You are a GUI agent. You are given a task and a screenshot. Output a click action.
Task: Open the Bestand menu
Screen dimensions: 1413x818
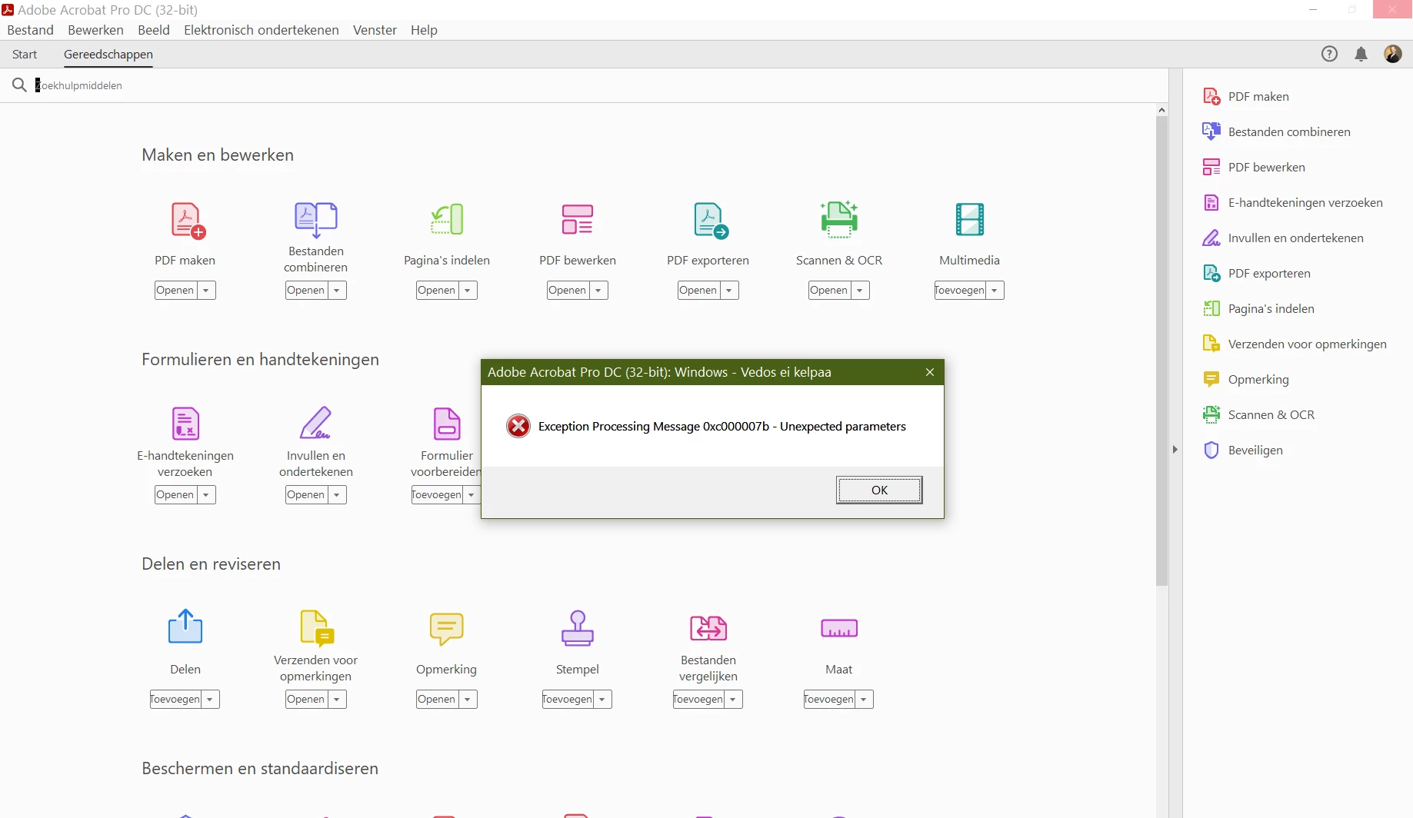pyautogui.click(x=31, y=30)
